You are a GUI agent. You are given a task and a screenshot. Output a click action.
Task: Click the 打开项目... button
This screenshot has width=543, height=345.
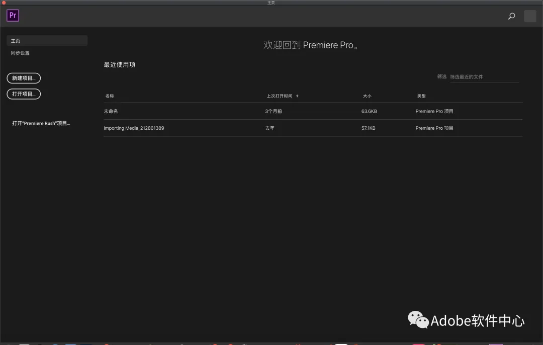click(x=24, y=94)
